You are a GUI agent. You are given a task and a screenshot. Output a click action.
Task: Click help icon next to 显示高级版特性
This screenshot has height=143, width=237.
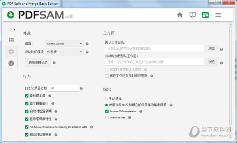(56, 119)
